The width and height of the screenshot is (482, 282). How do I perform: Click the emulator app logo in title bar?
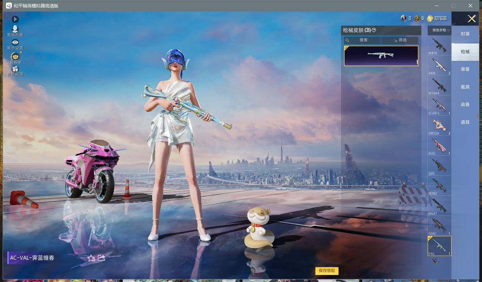pyautogui.click(x=8, y=6)
